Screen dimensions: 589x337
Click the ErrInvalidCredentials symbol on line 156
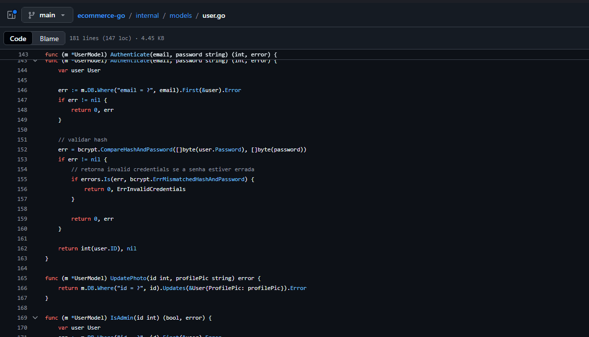[x=151, y=189]
